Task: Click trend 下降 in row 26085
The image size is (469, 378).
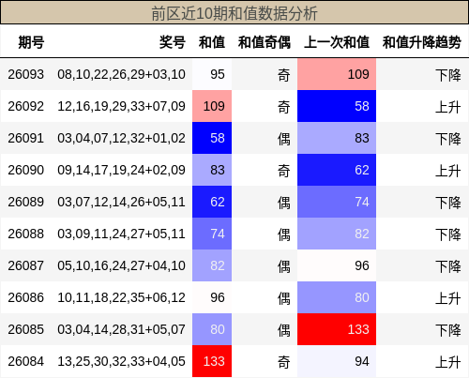Action: (x=448, y=330)
